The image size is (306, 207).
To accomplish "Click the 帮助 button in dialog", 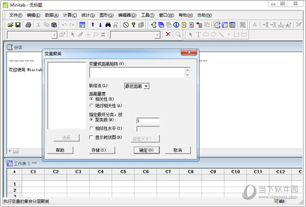I will 60,150.
